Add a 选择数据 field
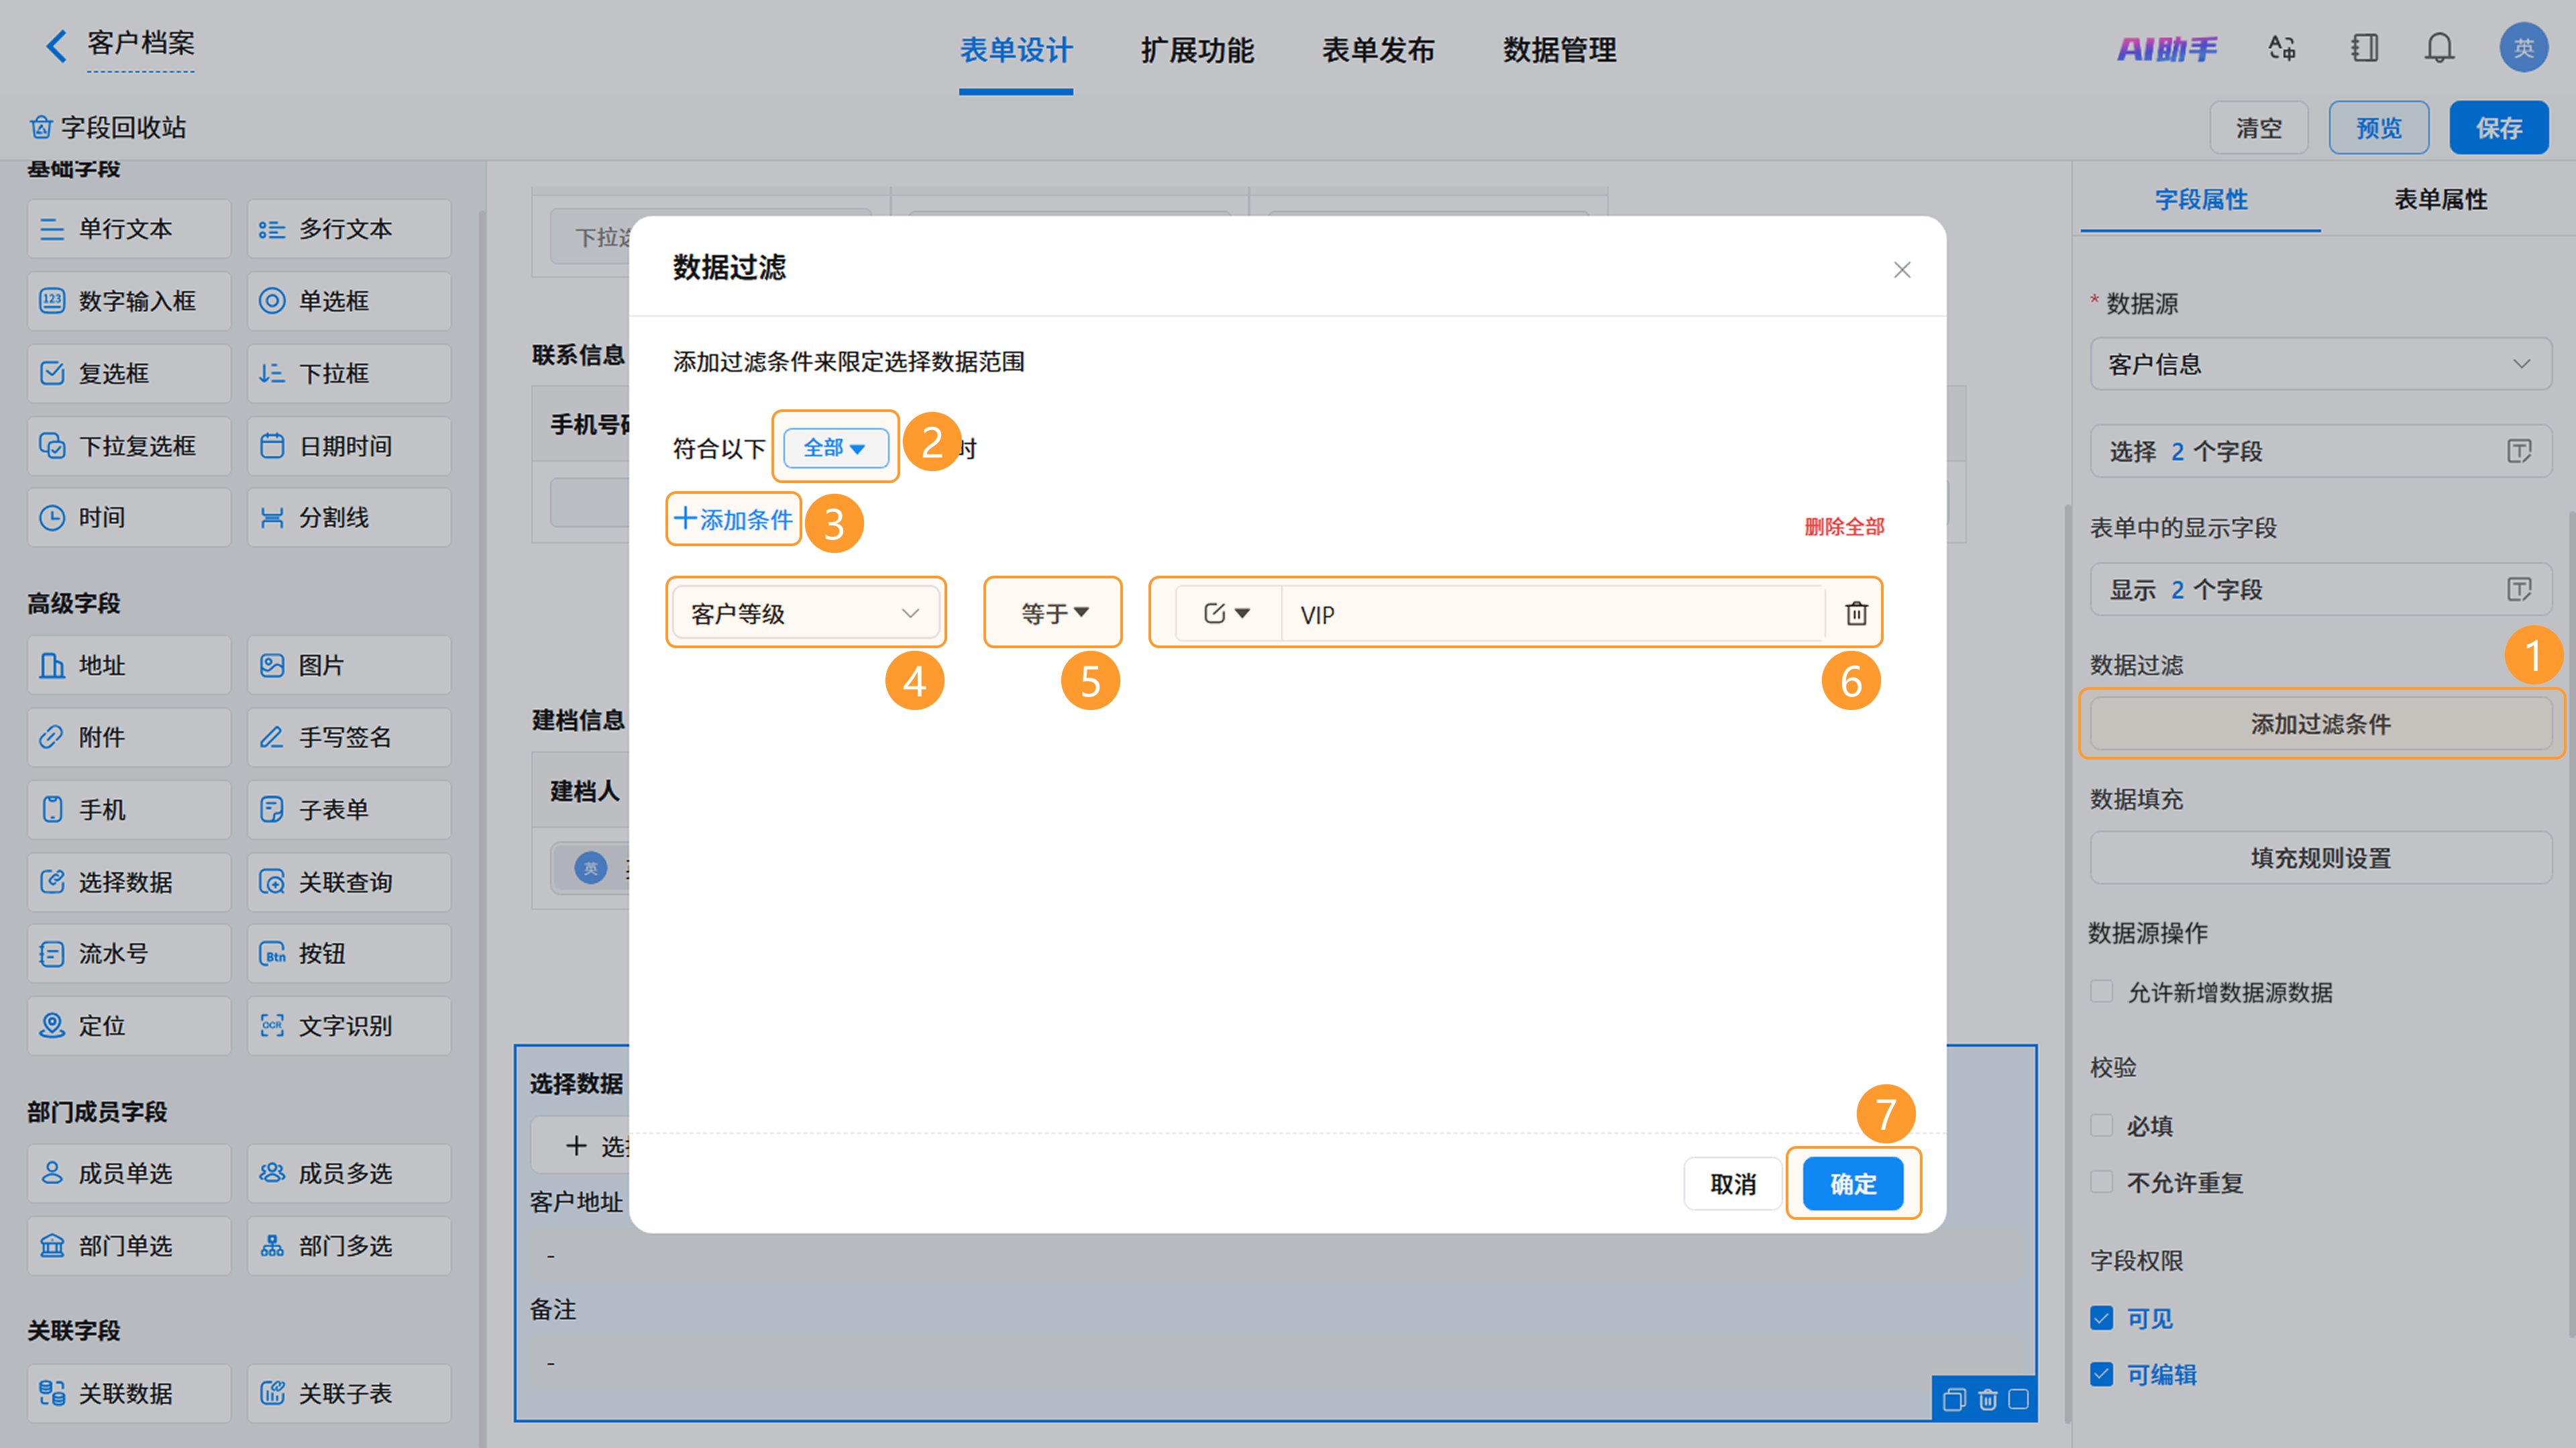The image size is (2576, 1448). [129, 882]
